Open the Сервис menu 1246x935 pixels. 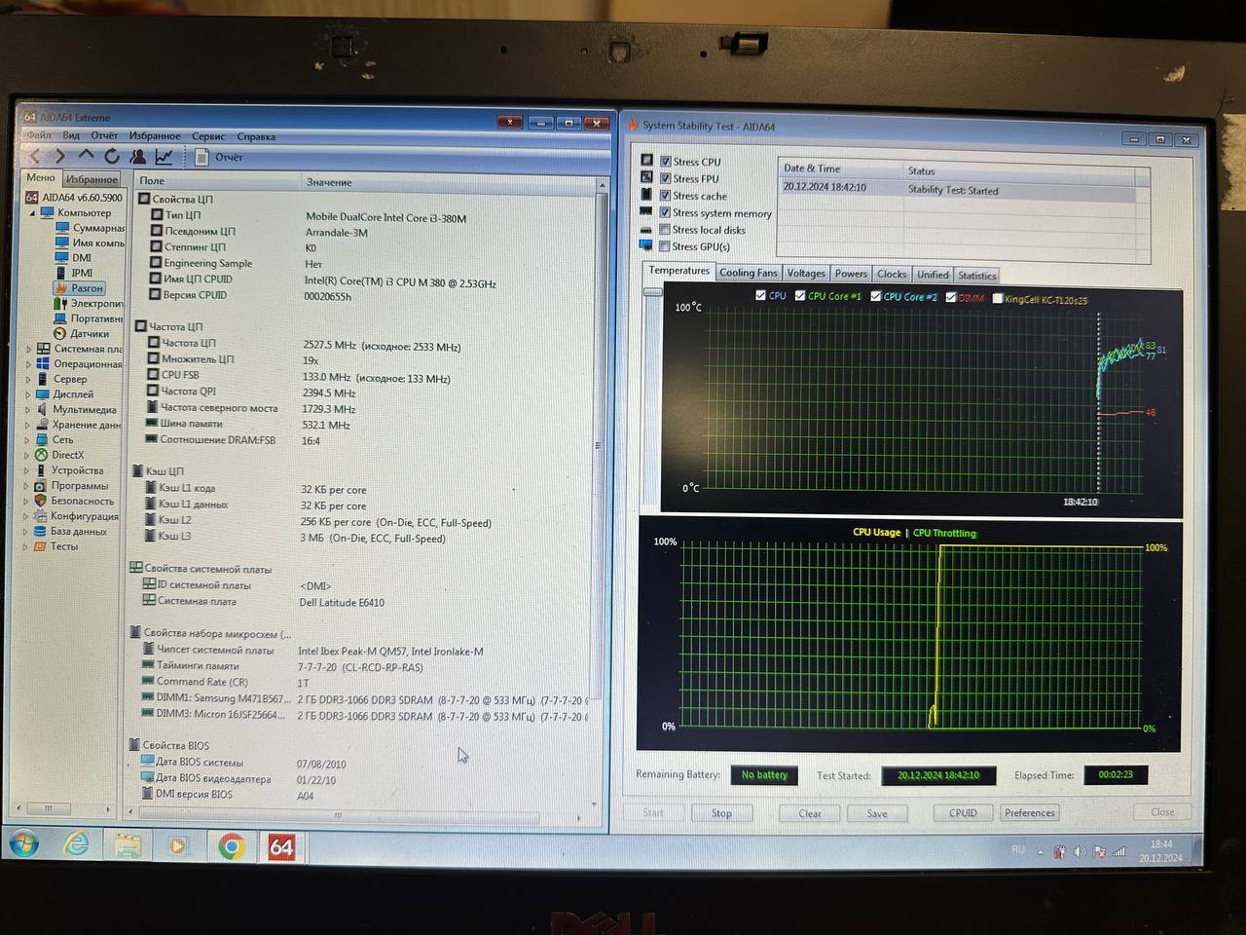coord(208,136)
